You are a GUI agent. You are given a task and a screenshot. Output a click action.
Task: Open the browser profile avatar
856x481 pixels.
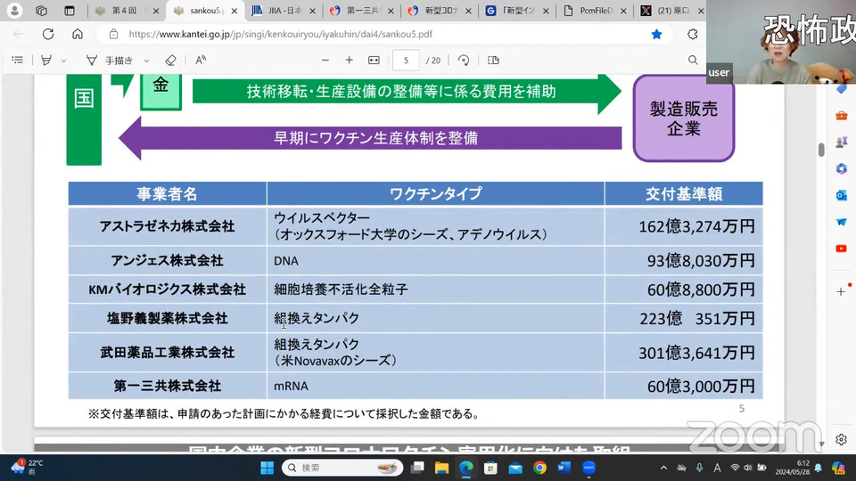point(15,11)
